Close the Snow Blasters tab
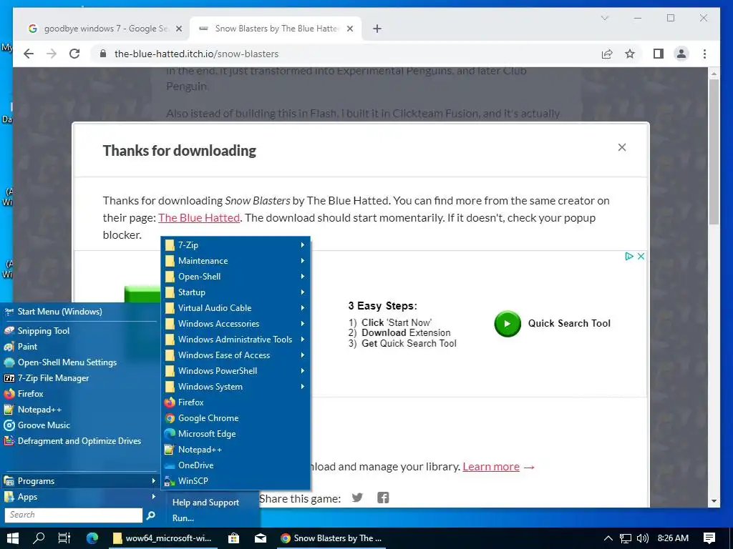This screenshot has width=733, height=549. click(350, 29)
